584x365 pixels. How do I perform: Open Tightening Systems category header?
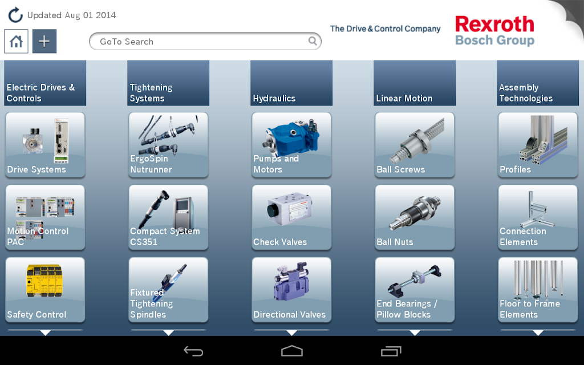coord(168,83)
